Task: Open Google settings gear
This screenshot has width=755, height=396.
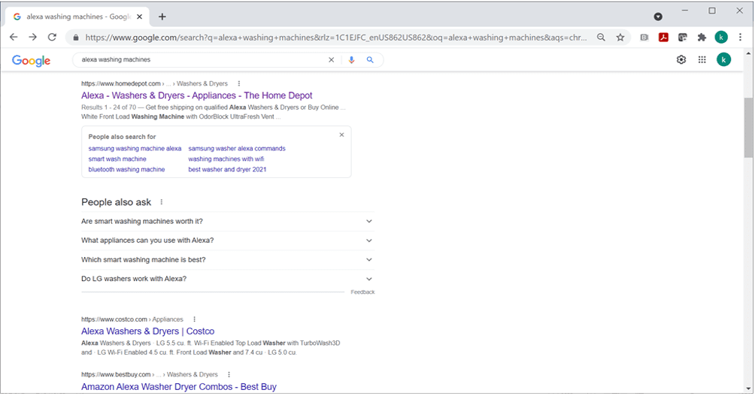Action: tap(681, 60)
